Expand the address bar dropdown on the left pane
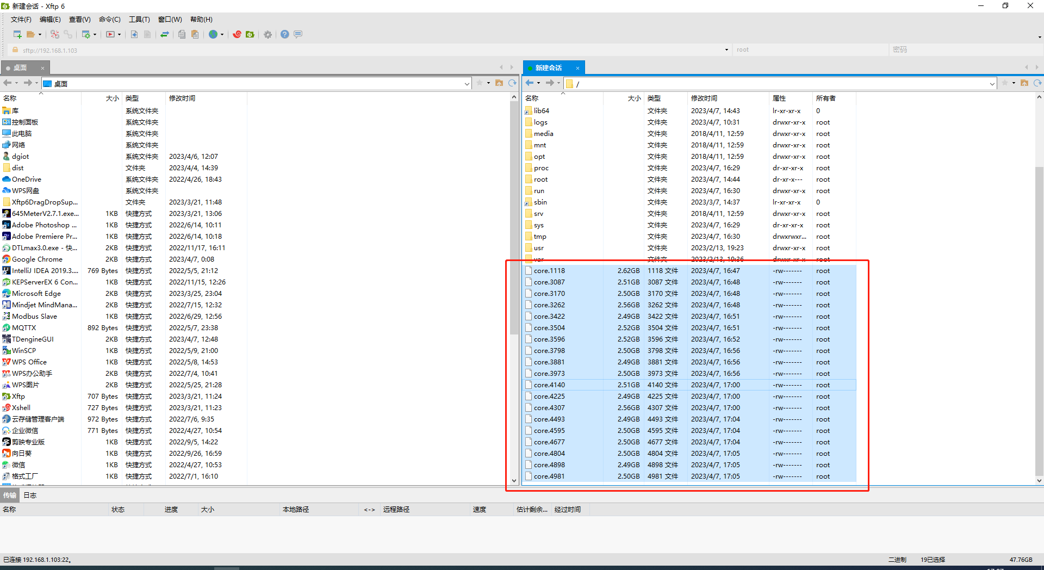 (467, 83)
